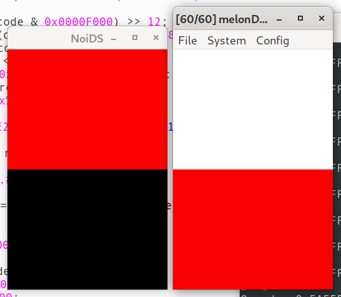
Task: Maximize the melonDS window
Action: [x=300, y=18]
